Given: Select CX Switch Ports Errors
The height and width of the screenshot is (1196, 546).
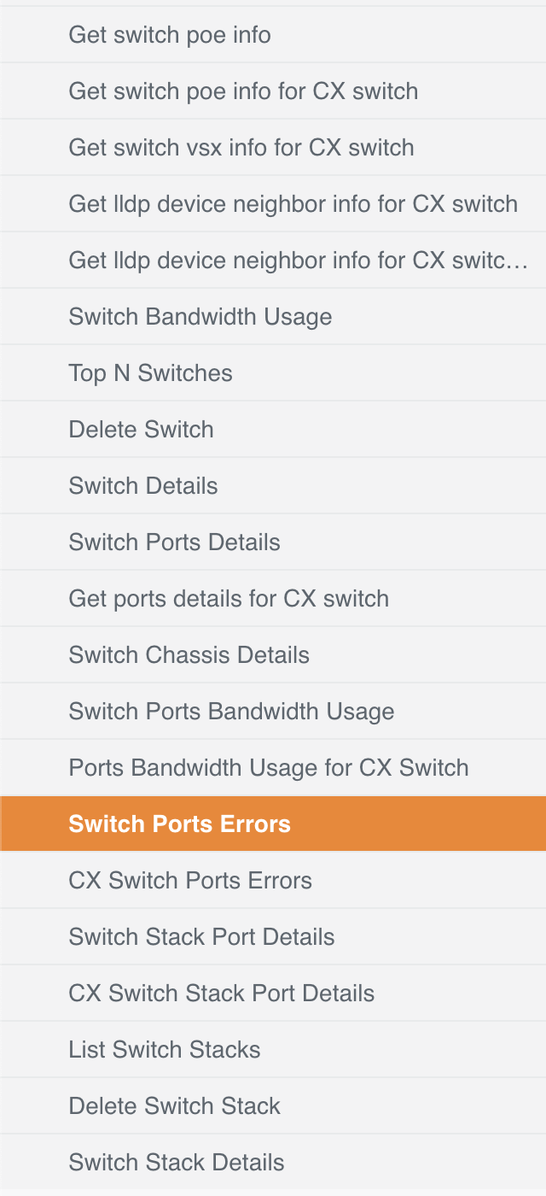Looking at the screenshot, I should (190, 881).
